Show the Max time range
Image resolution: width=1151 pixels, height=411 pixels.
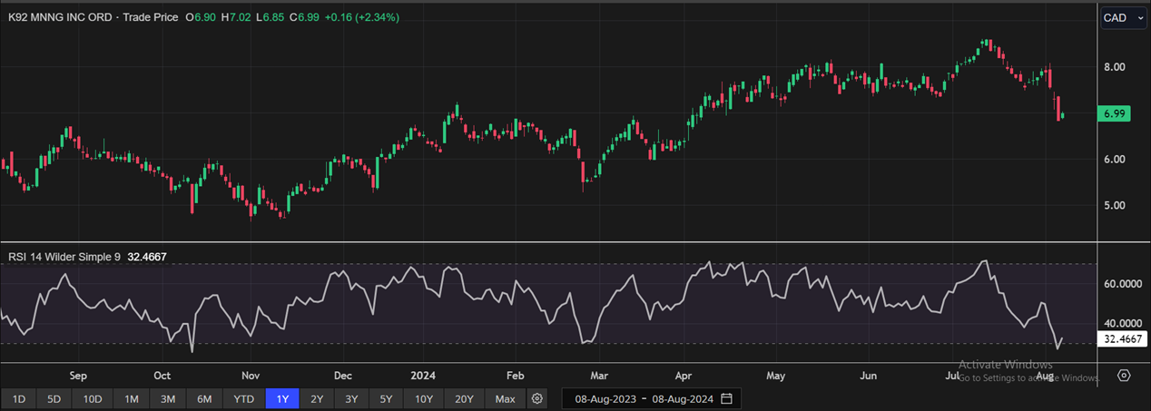coord(506,398)
